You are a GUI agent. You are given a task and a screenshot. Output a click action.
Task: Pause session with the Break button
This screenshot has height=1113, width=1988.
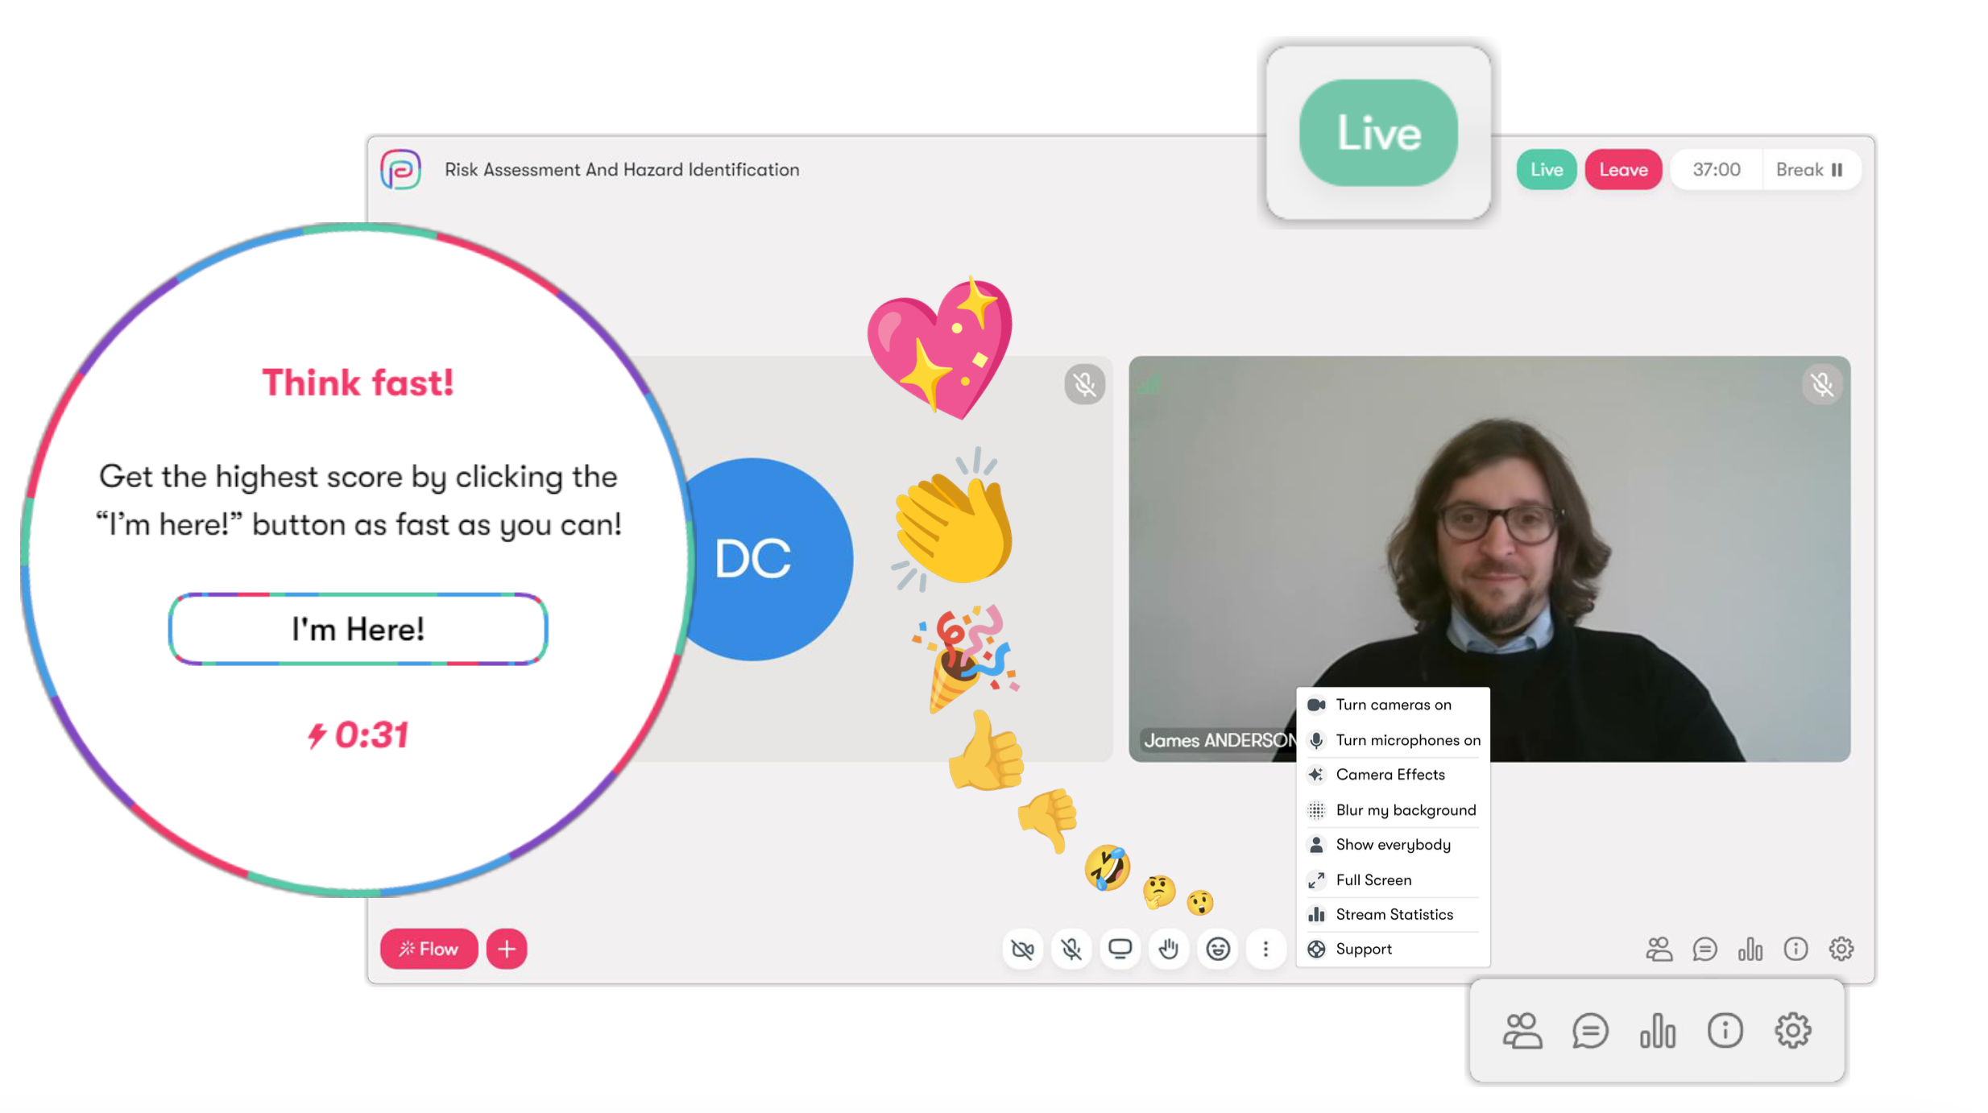[x=1808, y=170]
